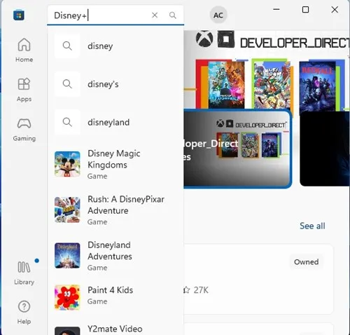350x335 pixels.
Task: Open the Developer_Direct featured banner card
Action: pyautogui.click(x=237, y=149)
